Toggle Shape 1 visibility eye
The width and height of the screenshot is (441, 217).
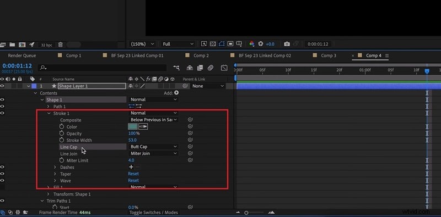(x=2, y=99)
